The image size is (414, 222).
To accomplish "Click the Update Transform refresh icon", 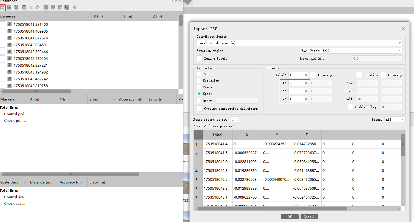I will pos(38,7).
